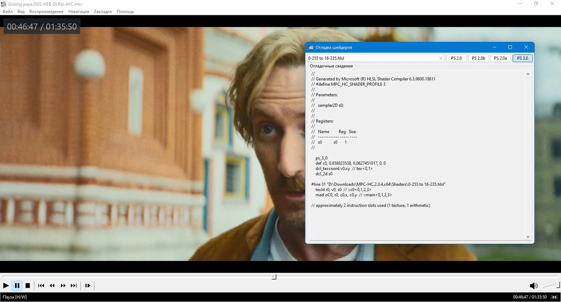561x302 pixels.
Task: Click scroll up arrow in debug output
Action: [528, 74]
